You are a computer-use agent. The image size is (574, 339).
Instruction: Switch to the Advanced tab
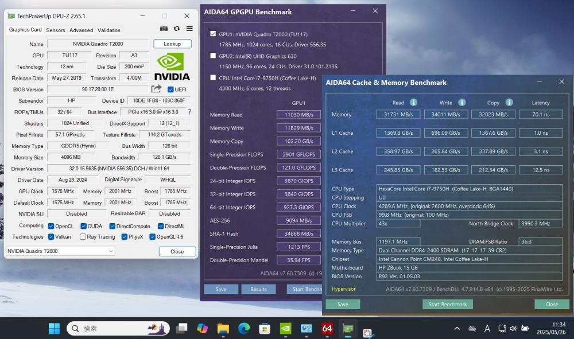82,30
